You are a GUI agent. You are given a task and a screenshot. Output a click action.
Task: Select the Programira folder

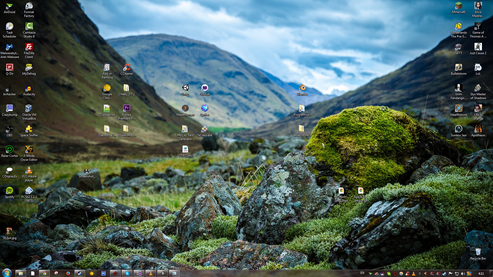tap(302, 111)
